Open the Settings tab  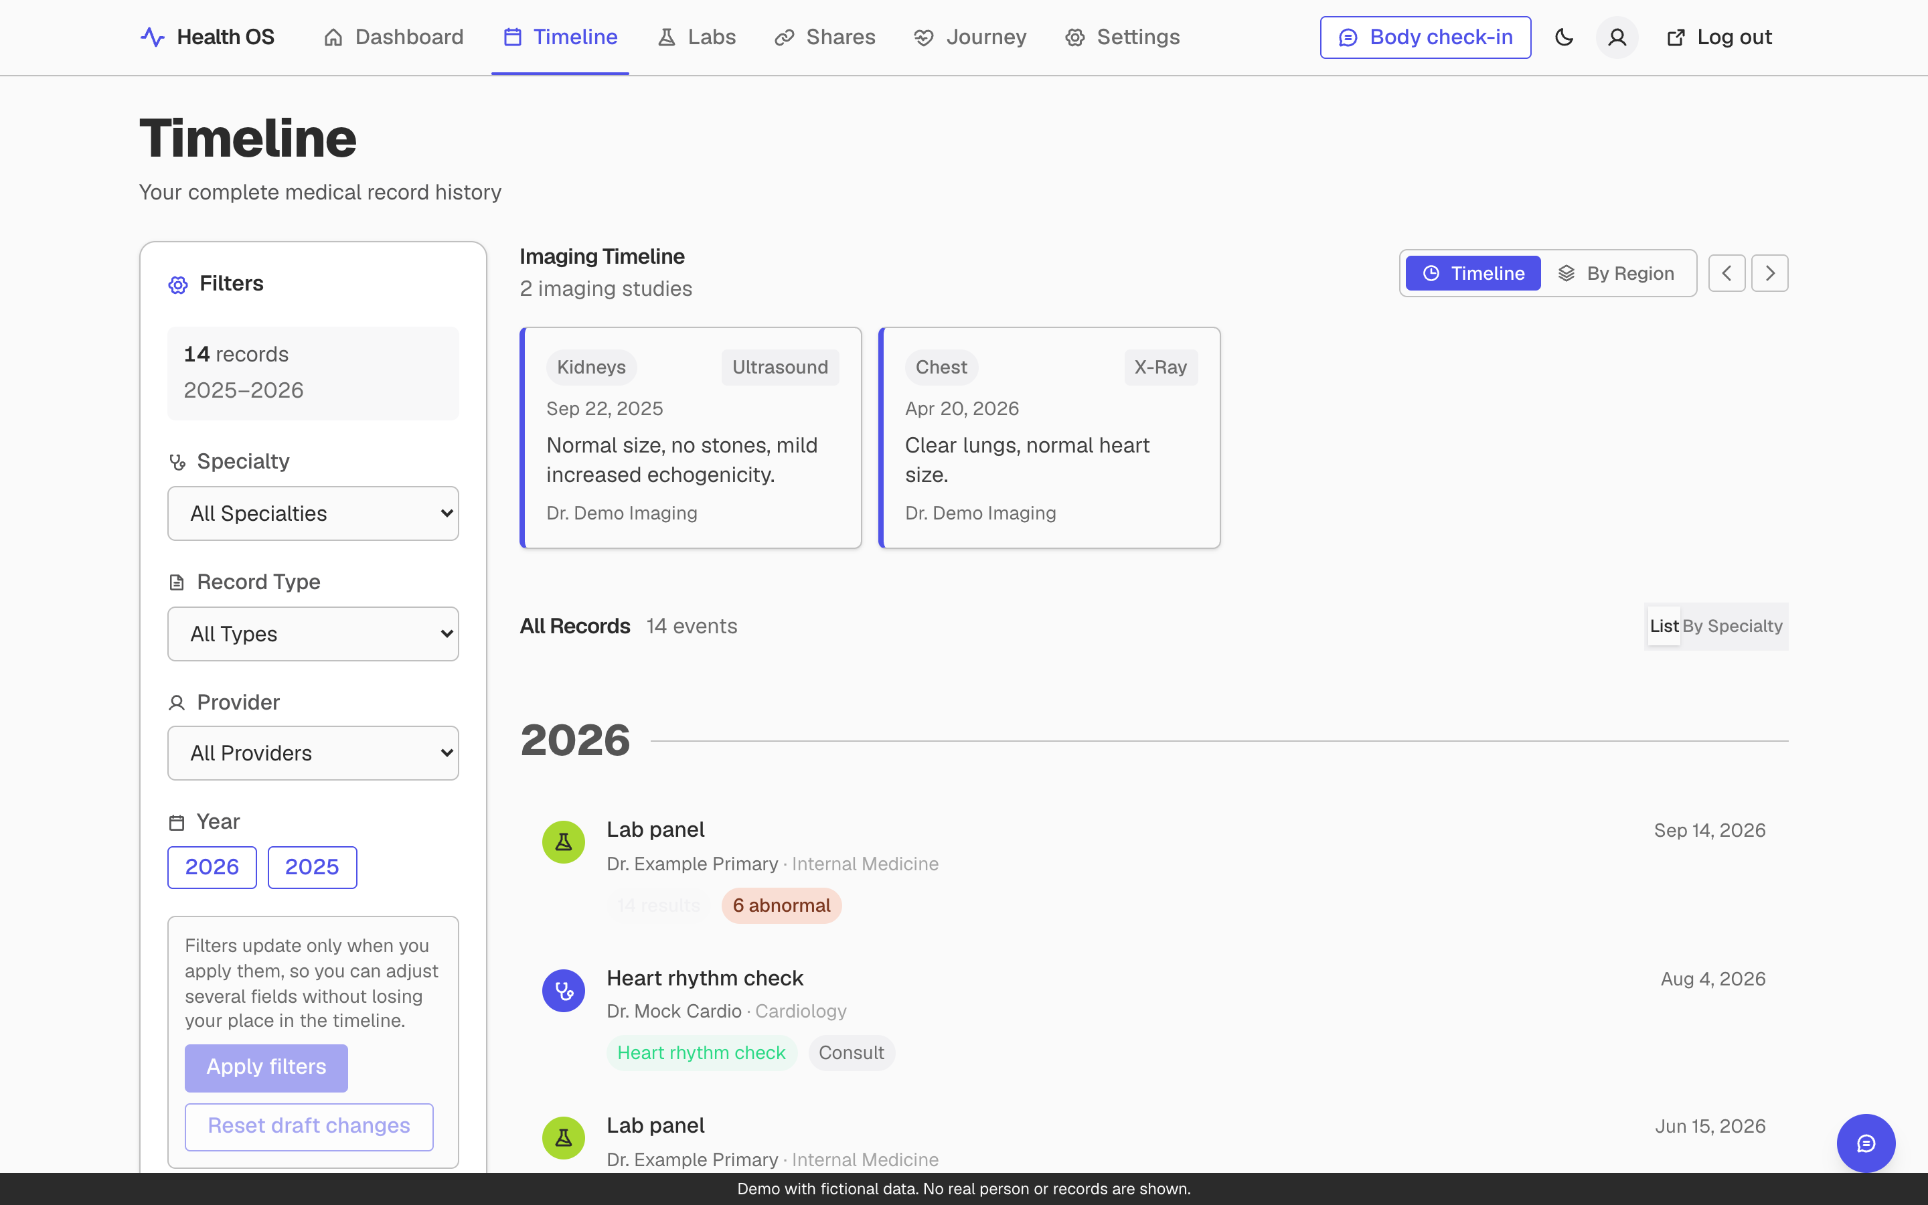(1123, 37)
